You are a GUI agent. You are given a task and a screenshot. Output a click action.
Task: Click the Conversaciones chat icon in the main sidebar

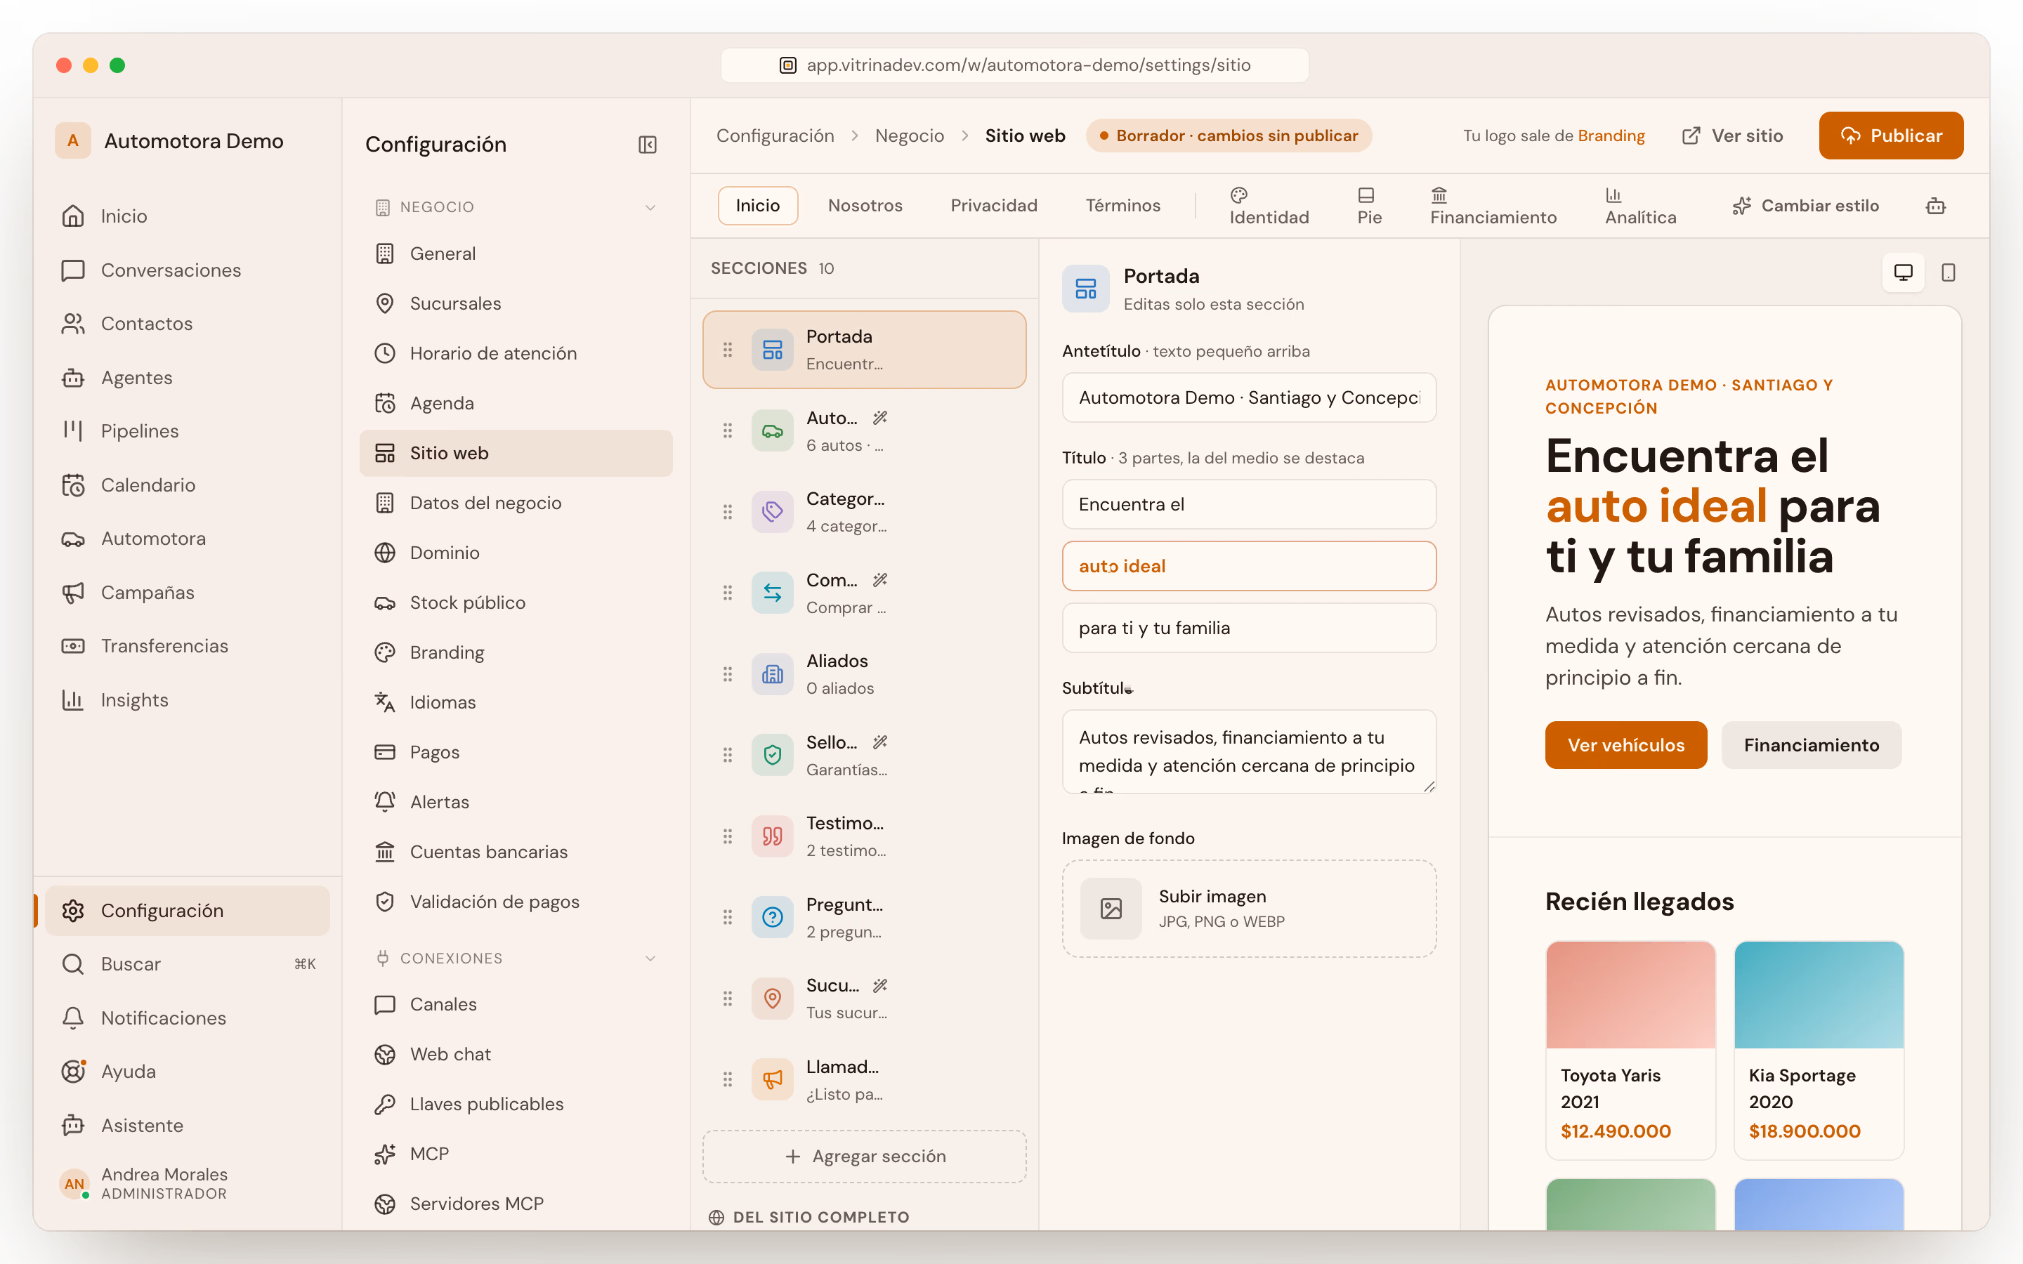74,270
